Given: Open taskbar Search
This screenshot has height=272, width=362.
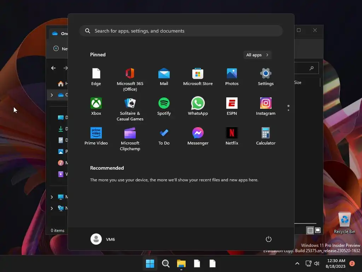Looking at the screenshot, I should coord(165,263).
